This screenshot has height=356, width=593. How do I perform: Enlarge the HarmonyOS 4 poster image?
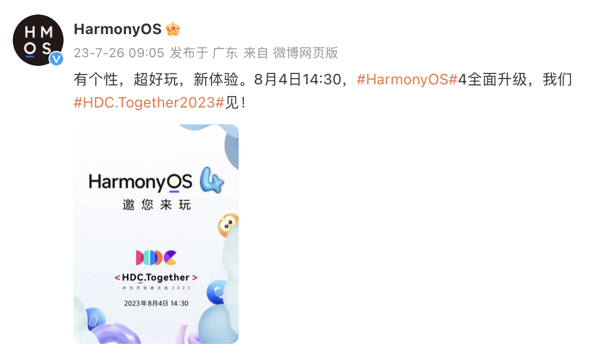[x=156, y=234]
